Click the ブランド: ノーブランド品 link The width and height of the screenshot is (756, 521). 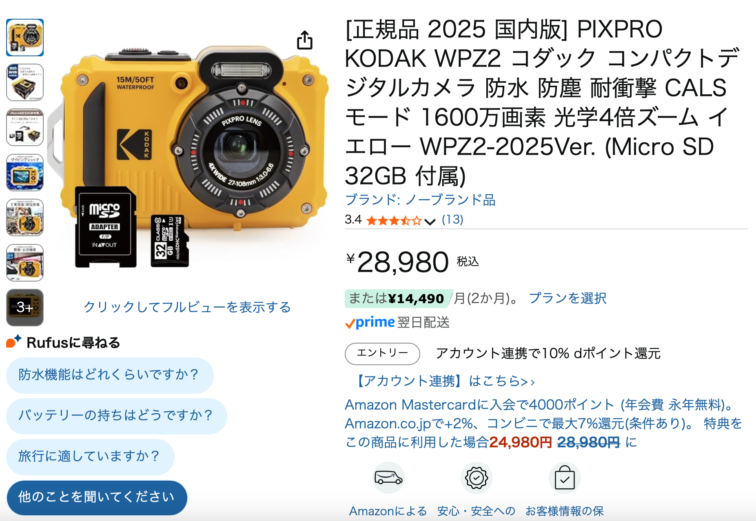[420, 200]
